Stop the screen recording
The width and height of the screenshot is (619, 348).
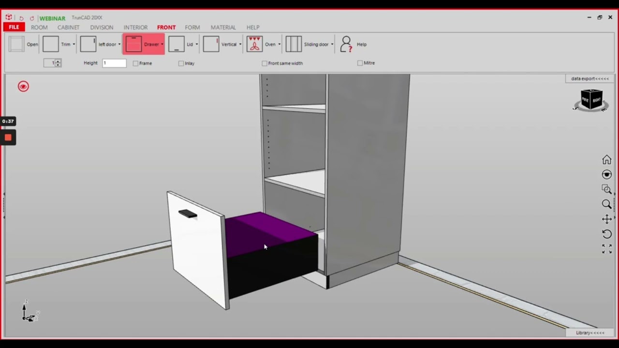pyautogui.click(x=8, y=138)
